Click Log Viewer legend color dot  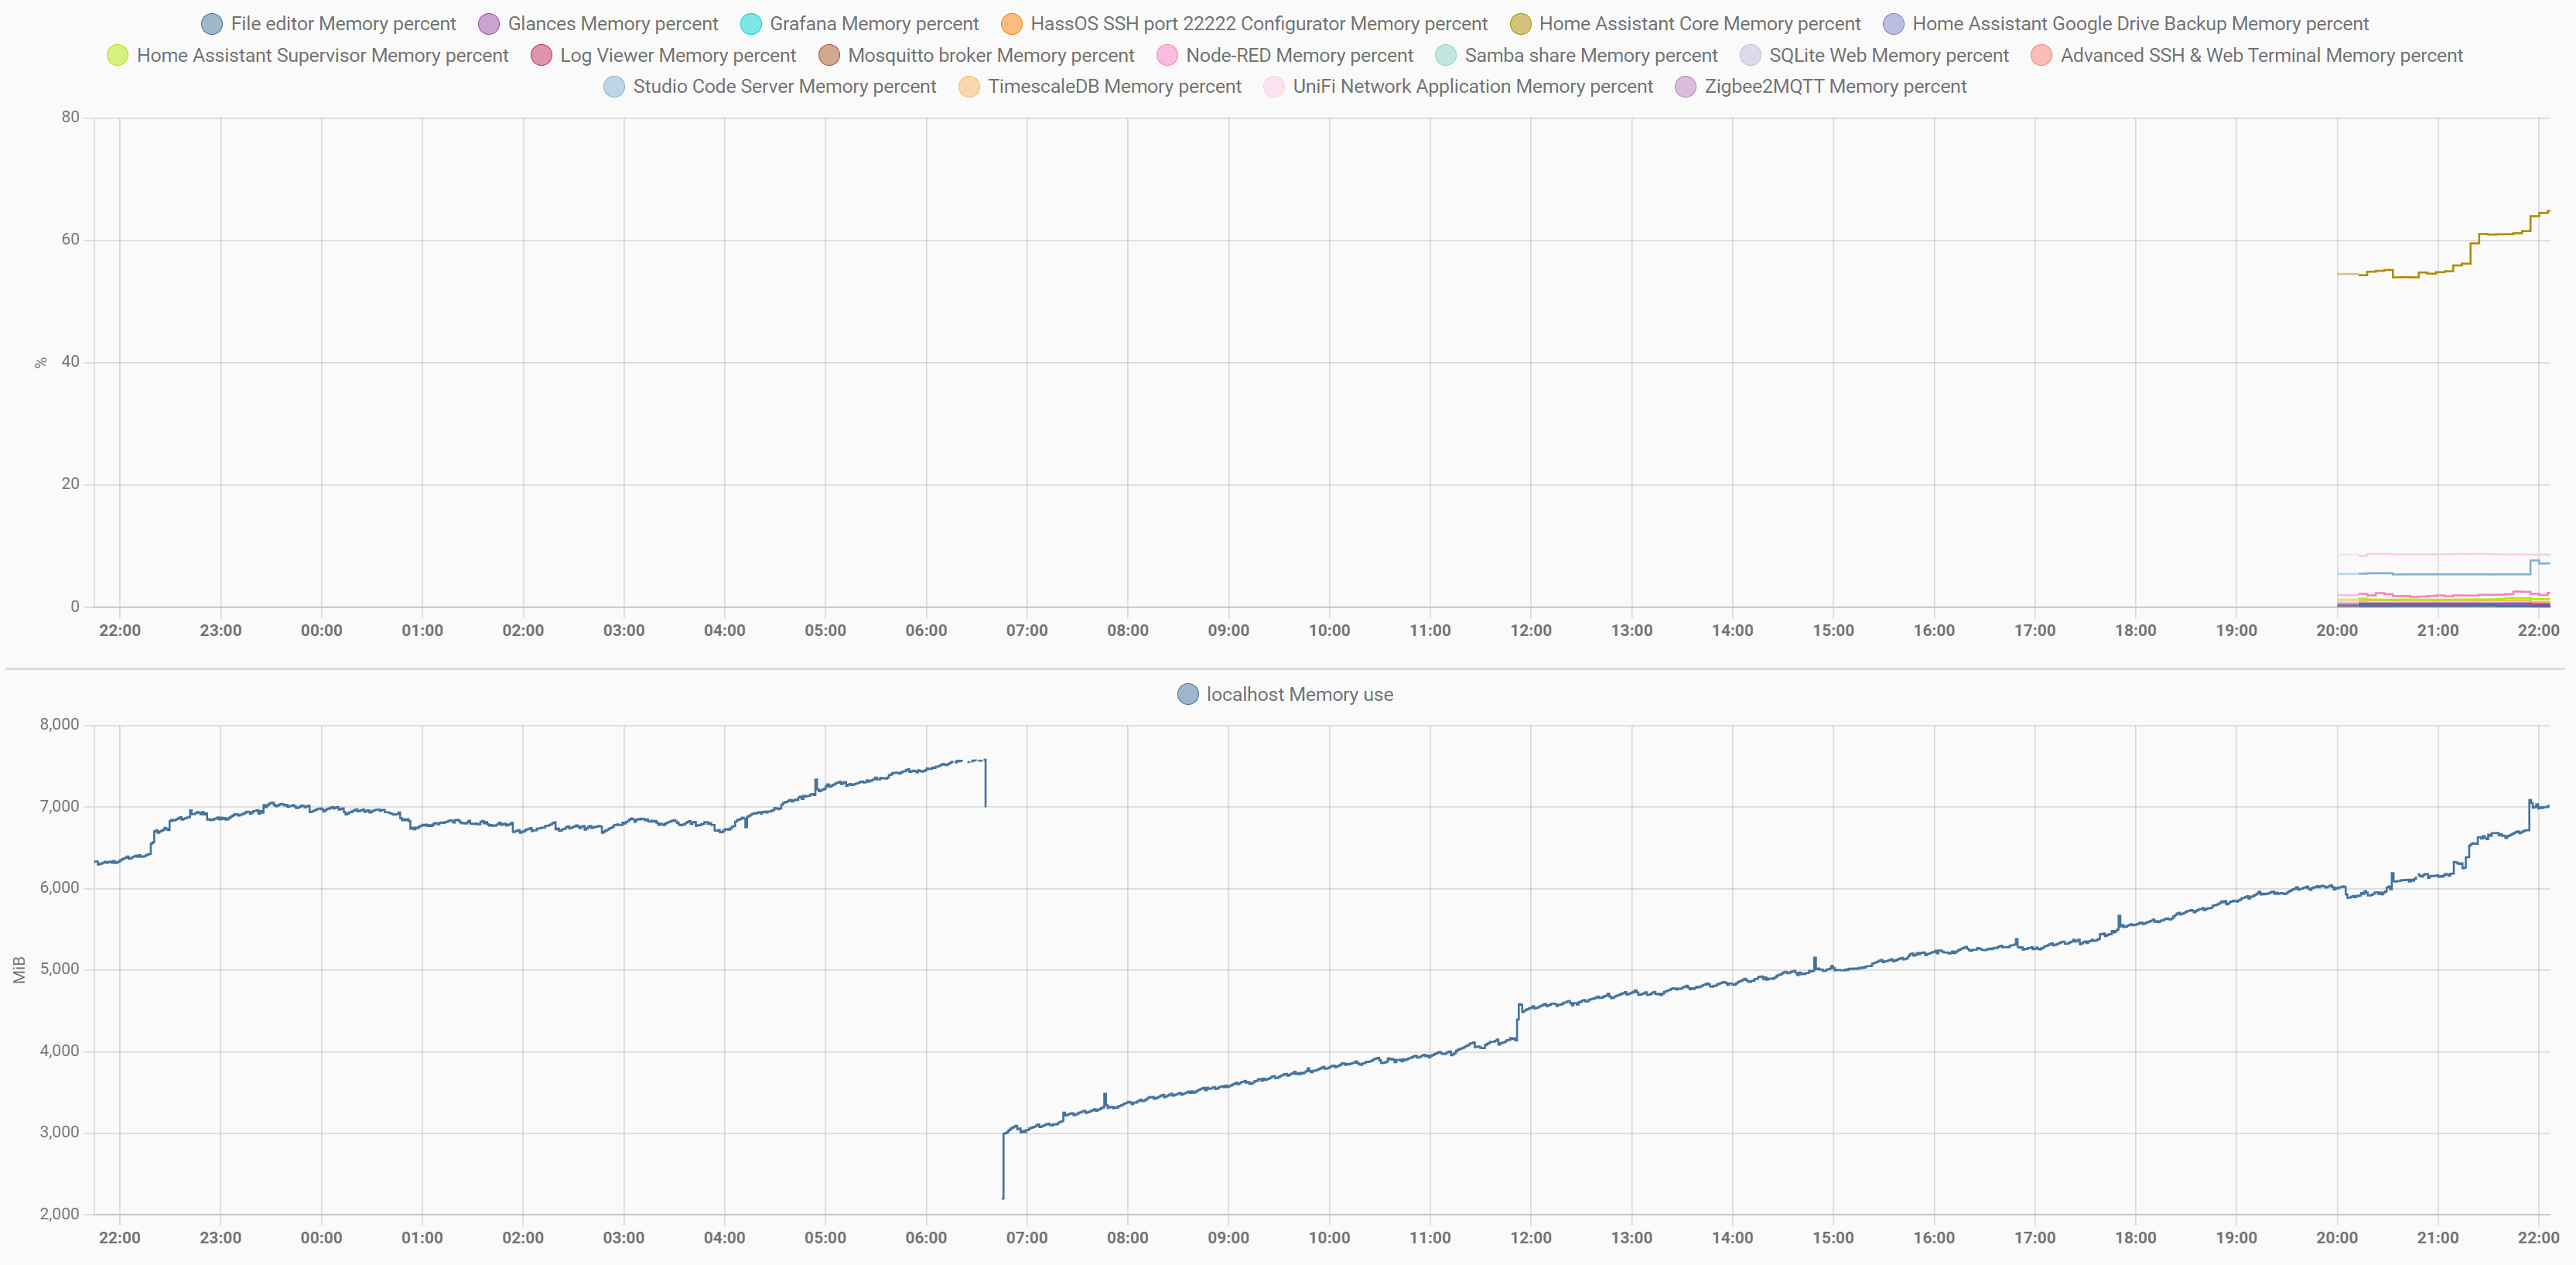pos(541,55)
